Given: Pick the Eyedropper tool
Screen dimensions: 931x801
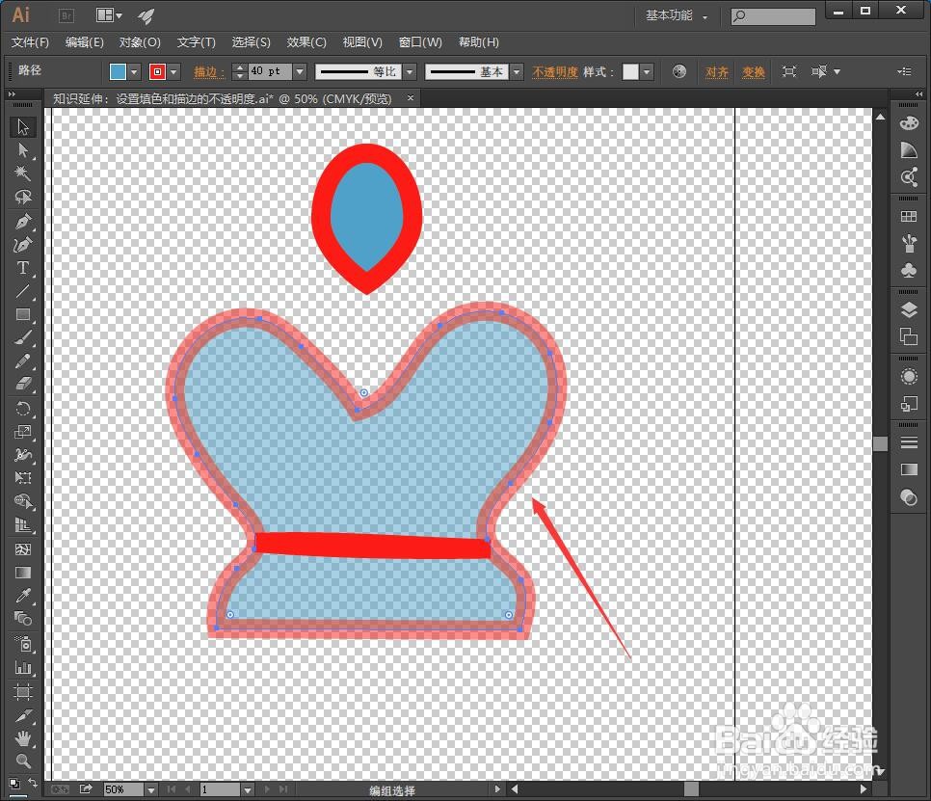Looking at the screenshot, I should point(22,595).
